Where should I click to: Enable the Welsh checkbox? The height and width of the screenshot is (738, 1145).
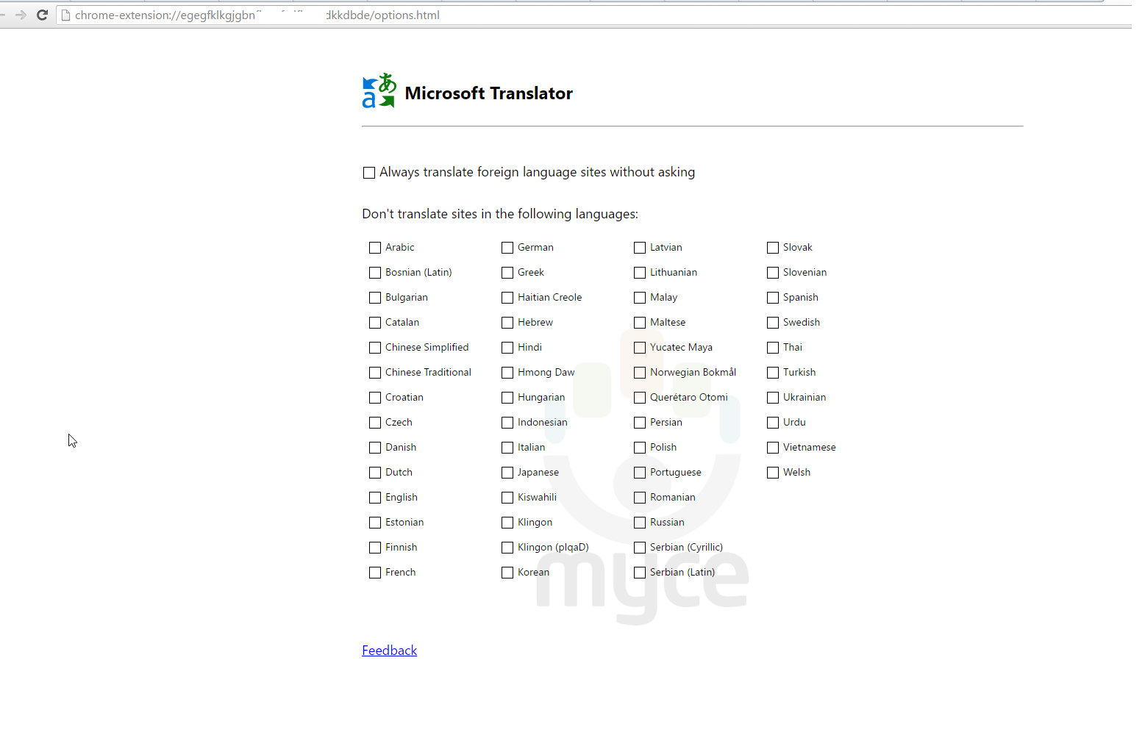click(773, 473)
